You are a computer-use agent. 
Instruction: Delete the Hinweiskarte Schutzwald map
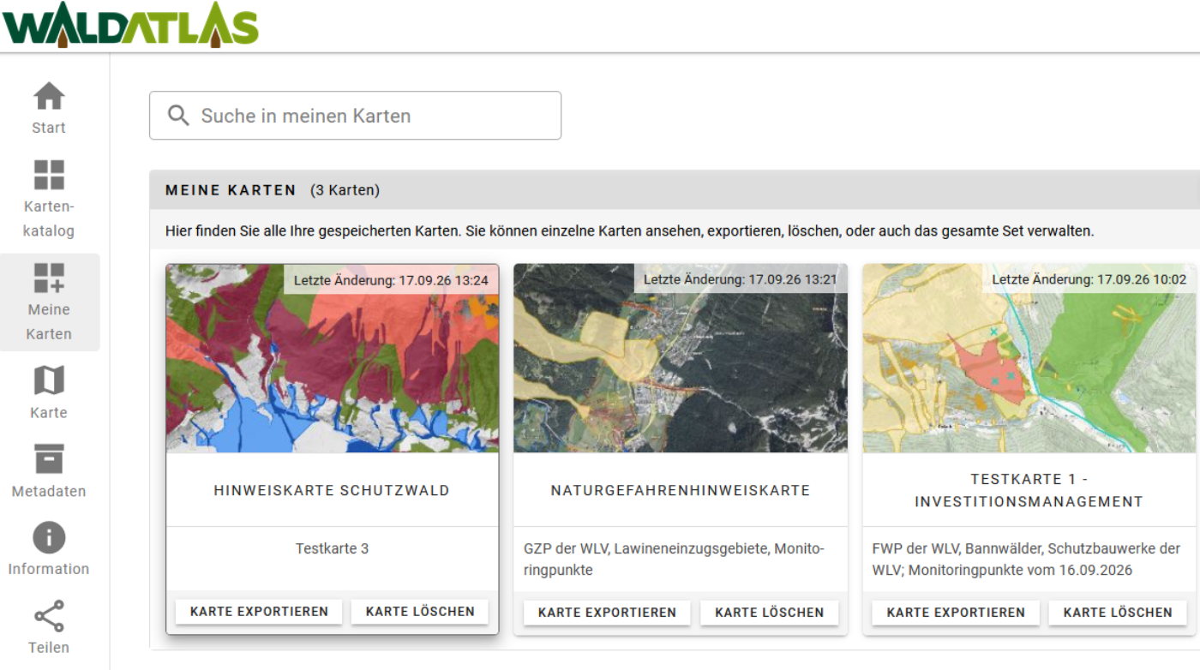pyautogui.click(x=420, y=612)
